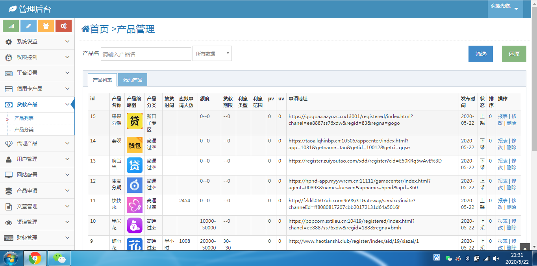Open the 所有数据 filter dropdown

pos(212,54)
